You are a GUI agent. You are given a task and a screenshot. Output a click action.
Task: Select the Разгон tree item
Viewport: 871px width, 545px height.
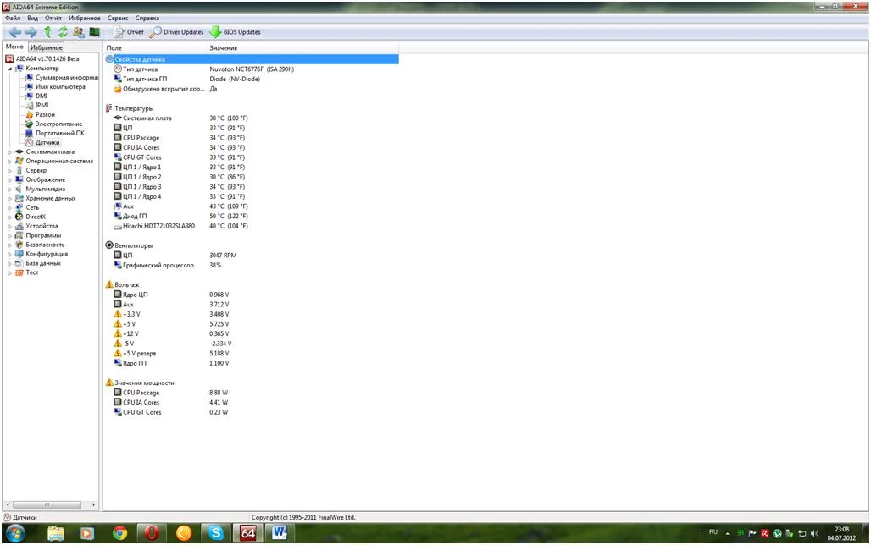[x=45, y=114]
